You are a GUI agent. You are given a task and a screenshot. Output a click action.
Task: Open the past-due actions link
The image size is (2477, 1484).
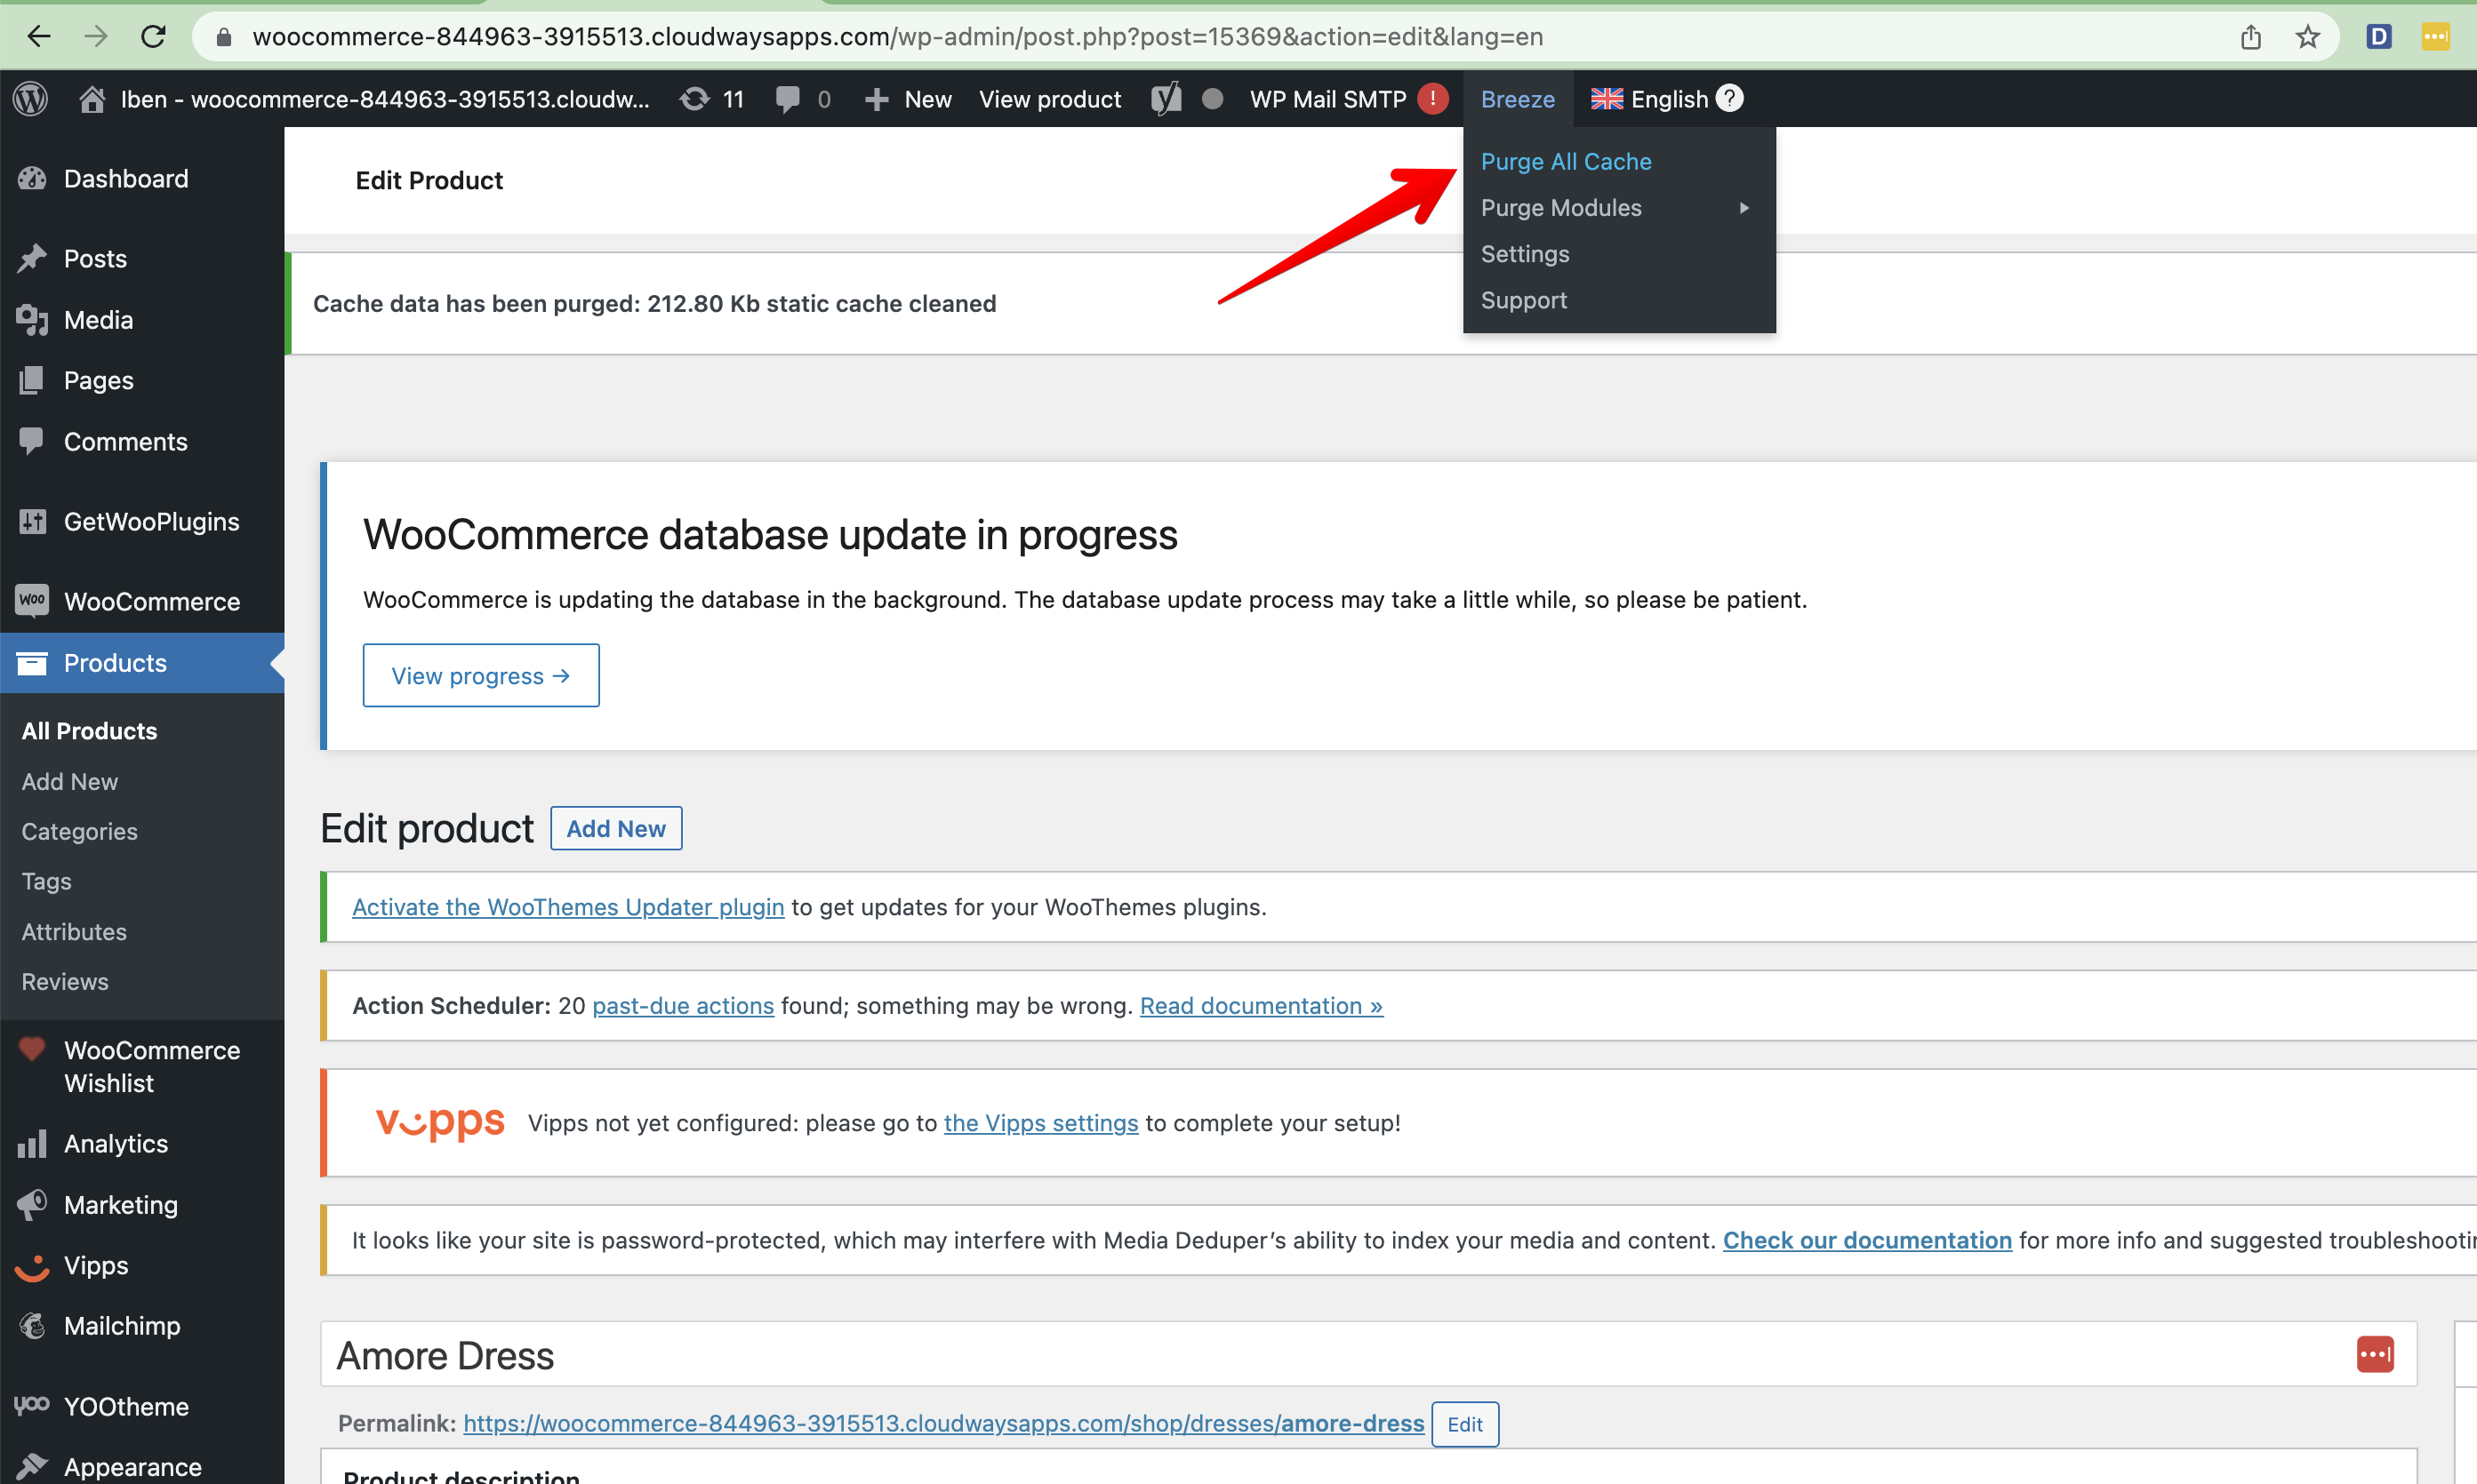(684, 1005)
